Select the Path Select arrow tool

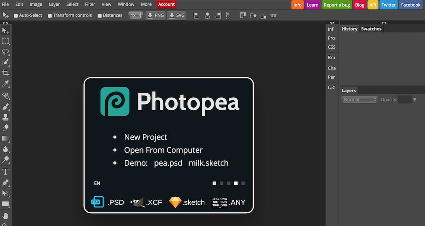pos(5,193)
